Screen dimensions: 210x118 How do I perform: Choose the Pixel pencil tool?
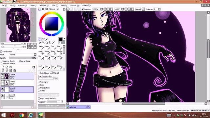click(59, 48)
